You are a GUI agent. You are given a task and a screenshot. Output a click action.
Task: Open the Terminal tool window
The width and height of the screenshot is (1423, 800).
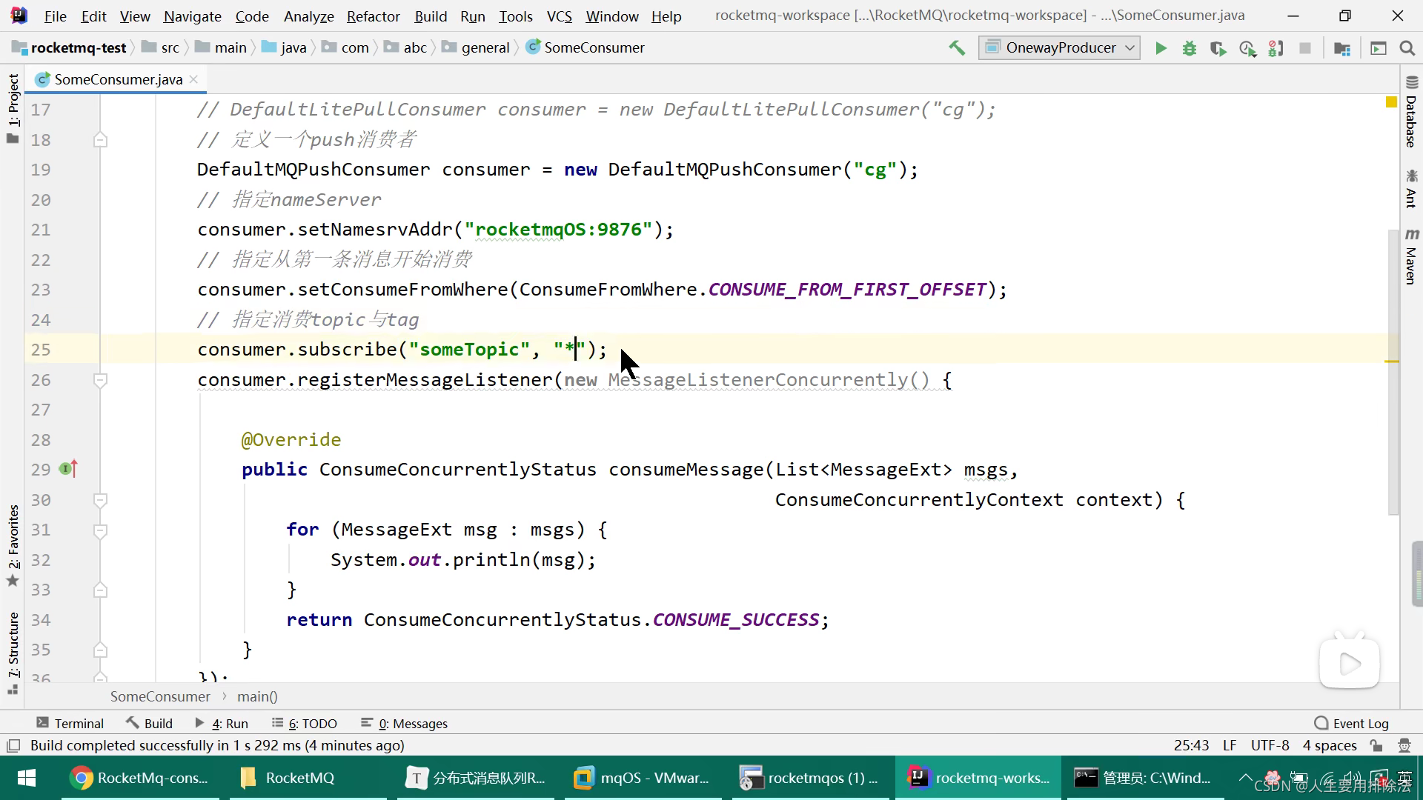point(70,723)
